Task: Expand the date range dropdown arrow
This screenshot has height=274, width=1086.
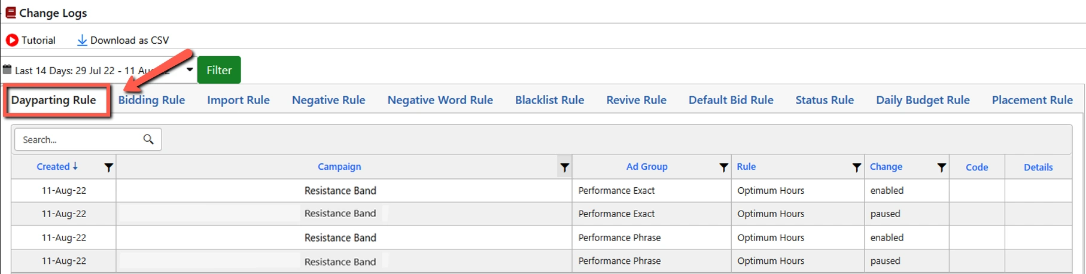Action: point(190,69)
